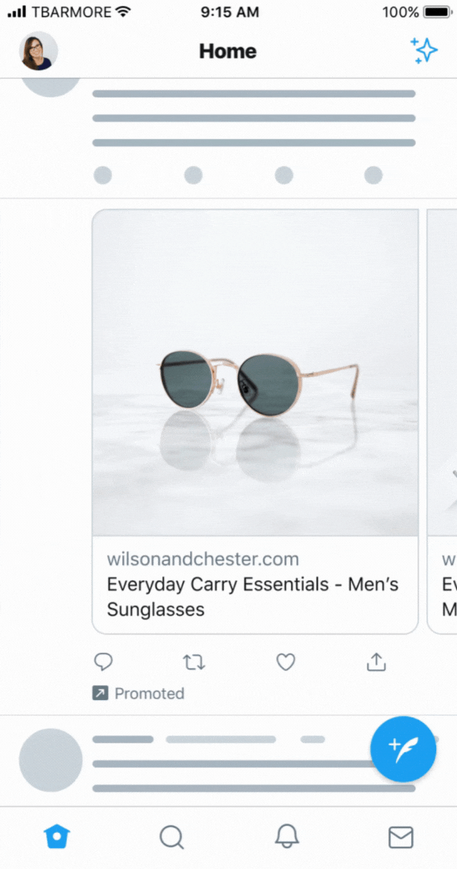Tap the reply speech bubble icon
Image resolution: width=457 pixels, height=869 pixels.
(103, 662)
